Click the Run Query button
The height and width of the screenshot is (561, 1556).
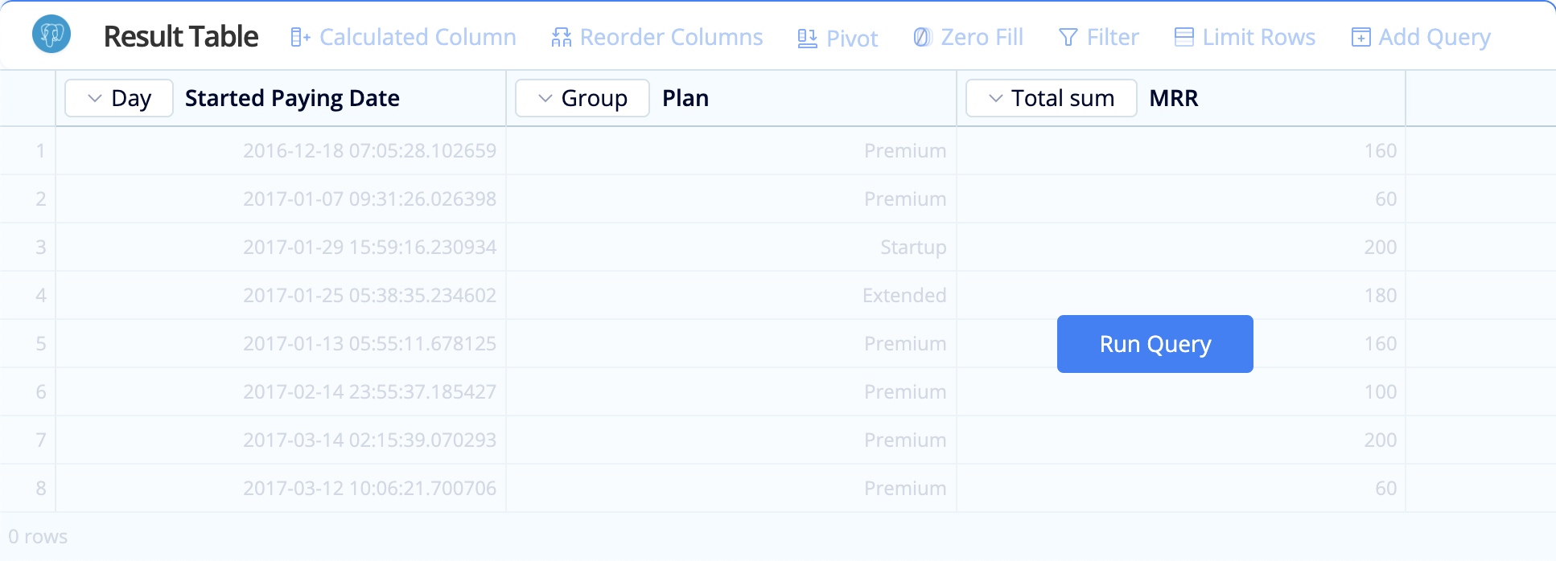pyautogui.click(x=1155, y=343)
